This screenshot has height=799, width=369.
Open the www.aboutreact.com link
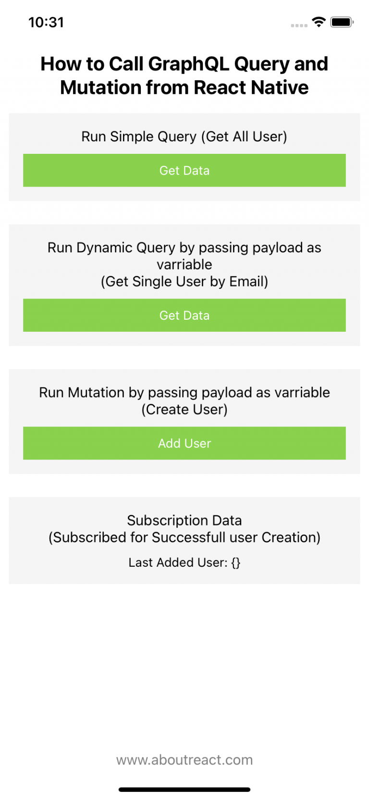coord(184,760)
